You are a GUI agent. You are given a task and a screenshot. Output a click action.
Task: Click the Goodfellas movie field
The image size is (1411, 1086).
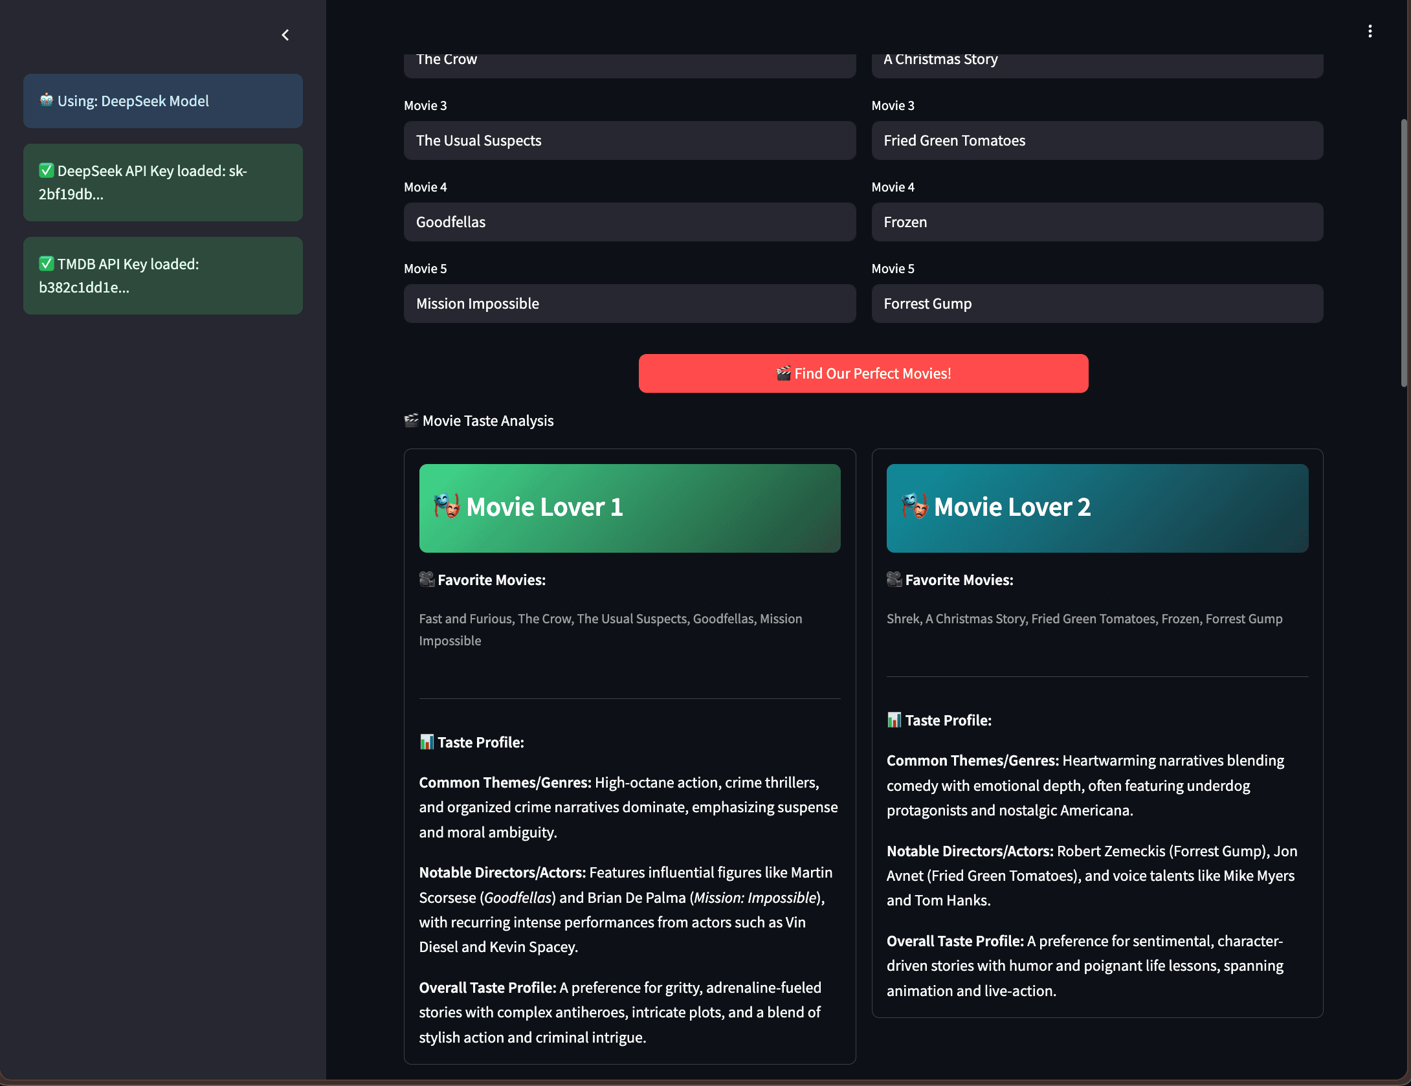click(629, 222)
